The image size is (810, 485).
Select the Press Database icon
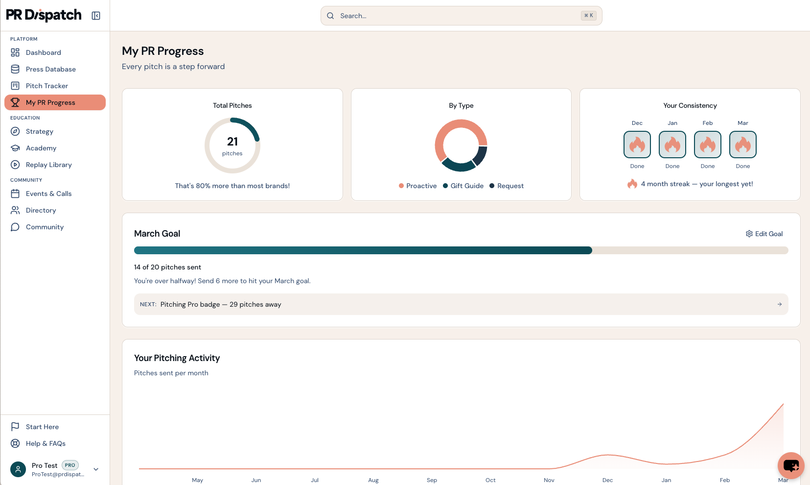(x=16, y=69)
